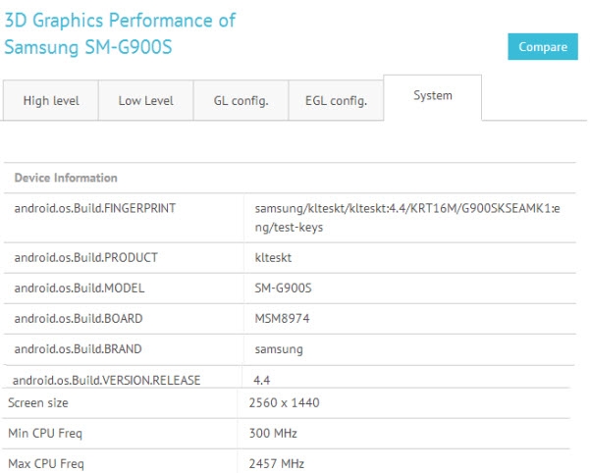Click the Min CPU Freq label
The image size is (590, 473).
coord(45,433)
